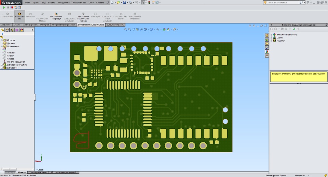Screen dimensions: 328x177
Task: Switch to Инструменты отрисовки tab
Action: [x=63, y=25]
